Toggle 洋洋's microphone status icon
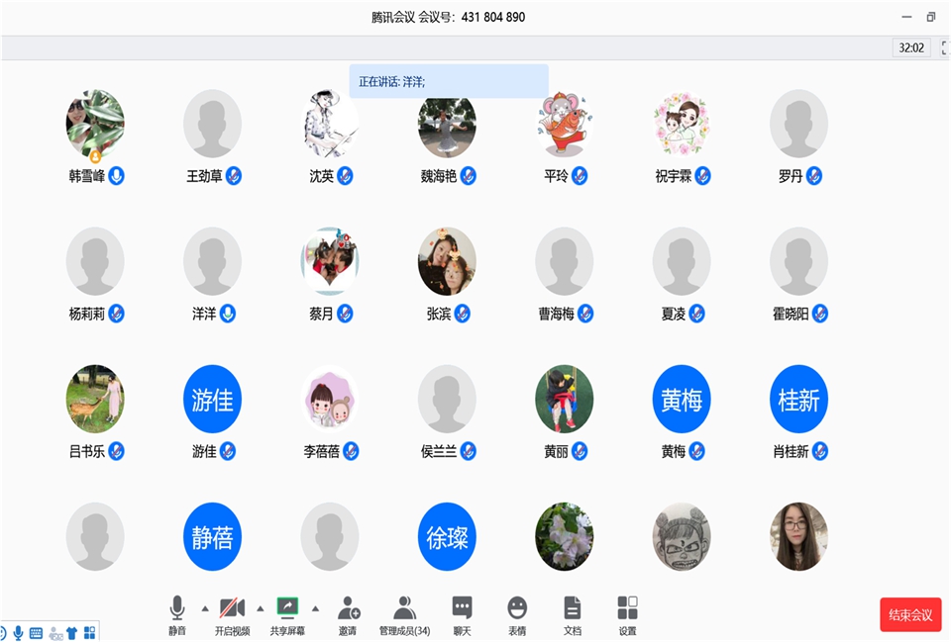 228,314
